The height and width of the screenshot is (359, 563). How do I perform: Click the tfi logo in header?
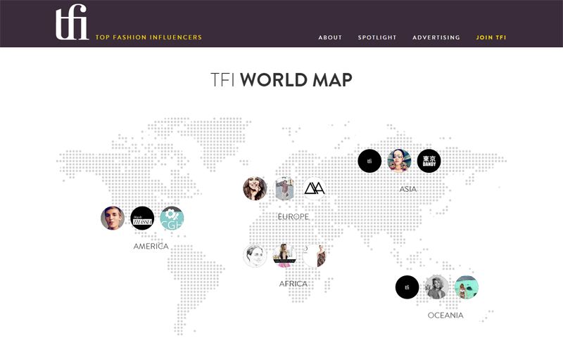(72, 22)
